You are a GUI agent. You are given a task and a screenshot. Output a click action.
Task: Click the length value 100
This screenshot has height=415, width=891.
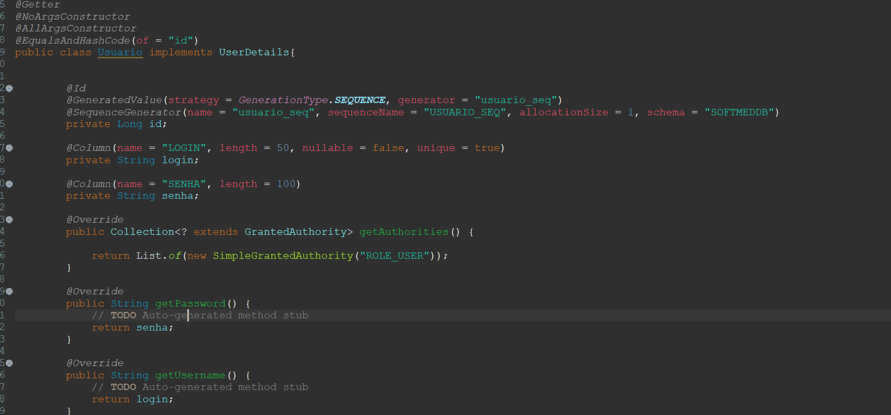coord(286,184)
